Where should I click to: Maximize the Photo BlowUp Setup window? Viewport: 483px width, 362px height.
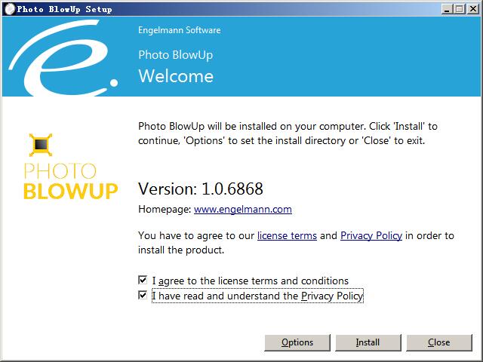coord(460,9)
